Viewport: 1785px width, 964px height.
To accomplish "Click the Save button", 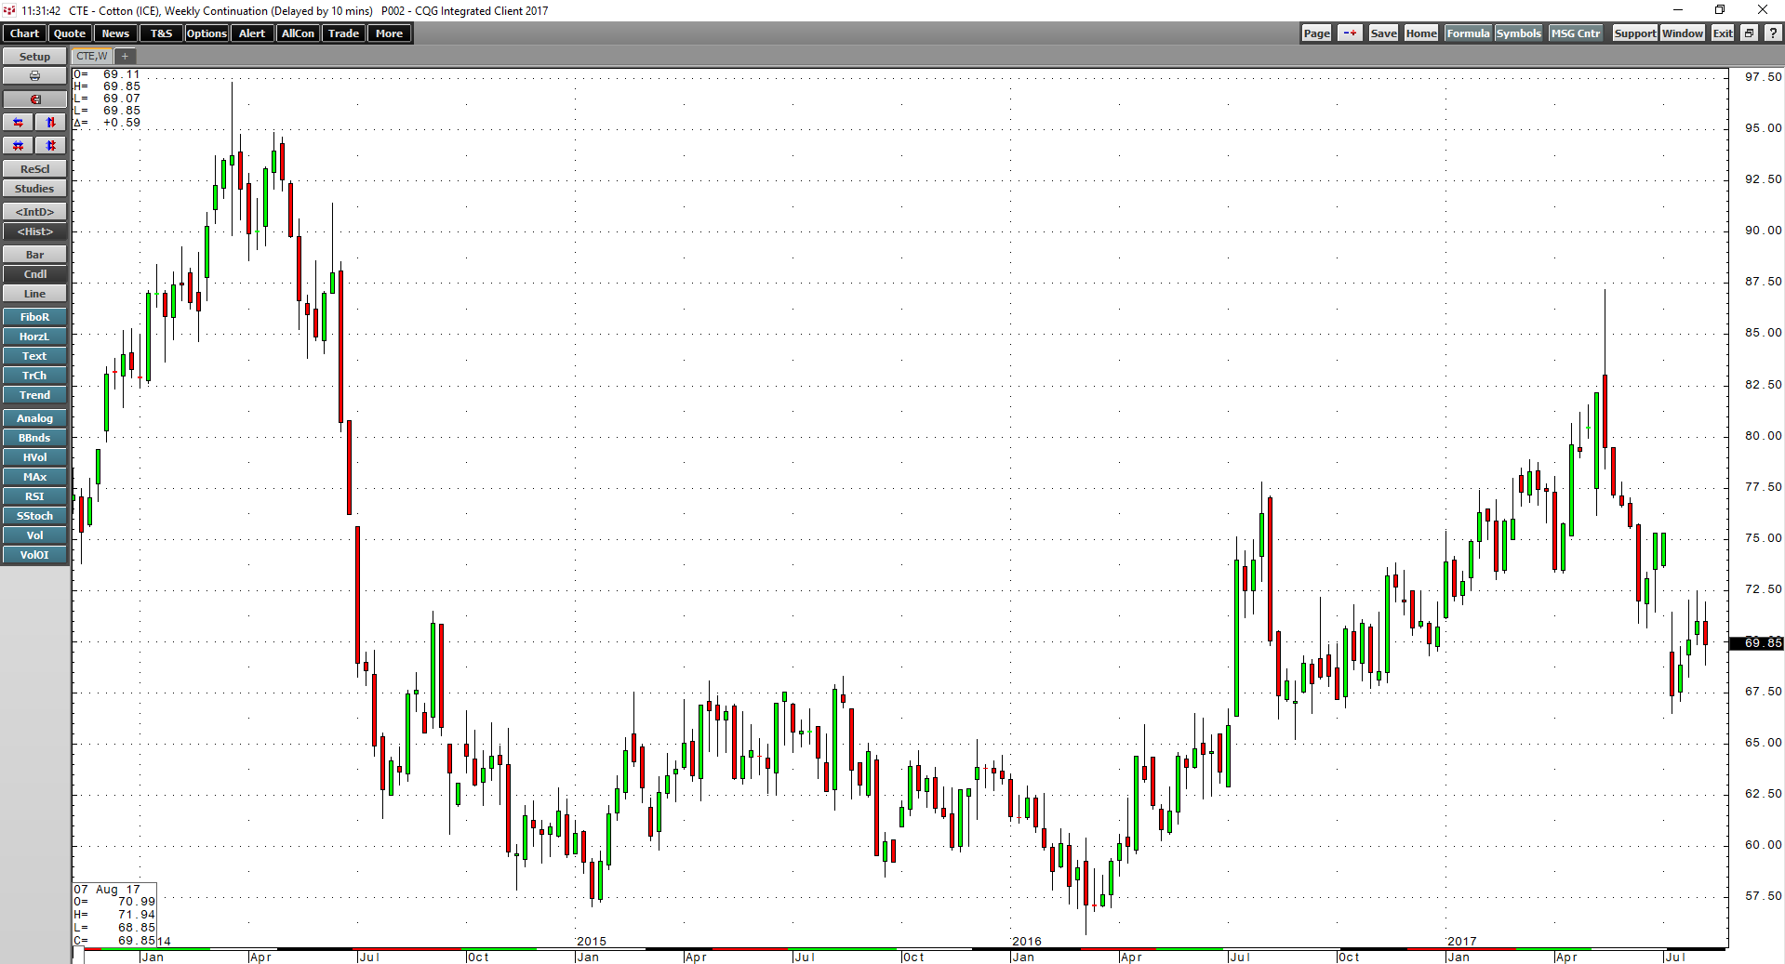I will tap(1382, 33).
